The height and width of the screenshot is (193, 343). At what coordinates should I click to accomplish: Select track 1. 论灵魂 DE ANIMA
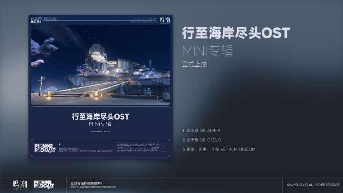pyautogui.click(x=202, y=131)
